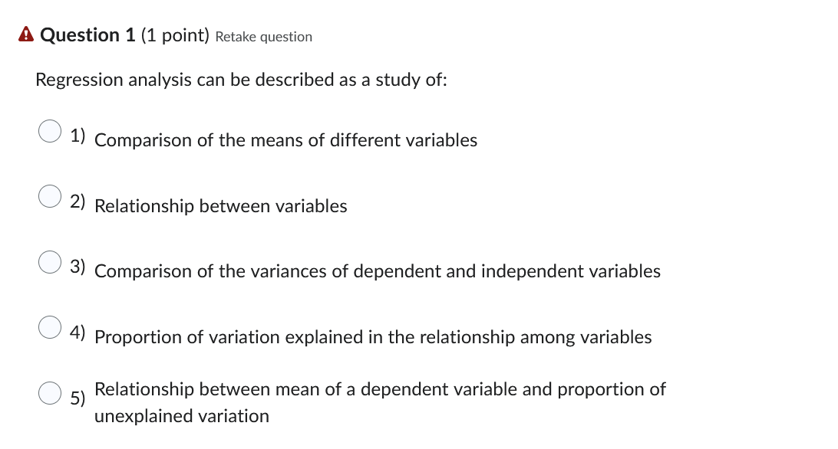Choose 'Comparison of the means of different variables'
The height and width of the screenshot is (449, 838).
(x=285, y=140)
